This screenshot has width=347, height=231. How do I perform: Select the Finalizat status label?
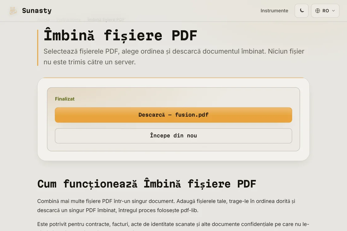tap(65, 99)
